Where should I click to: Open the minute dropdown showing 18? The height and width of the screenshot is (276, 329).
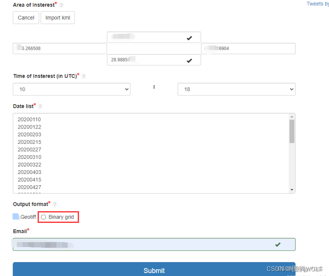point(237,89)
